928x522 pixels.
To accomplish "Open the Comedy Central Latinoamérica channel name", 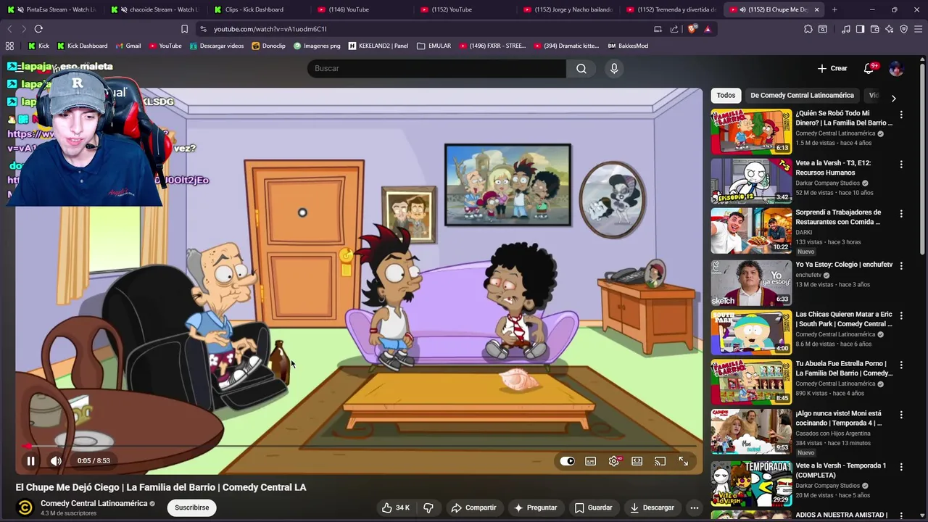I will click(94, 503).
